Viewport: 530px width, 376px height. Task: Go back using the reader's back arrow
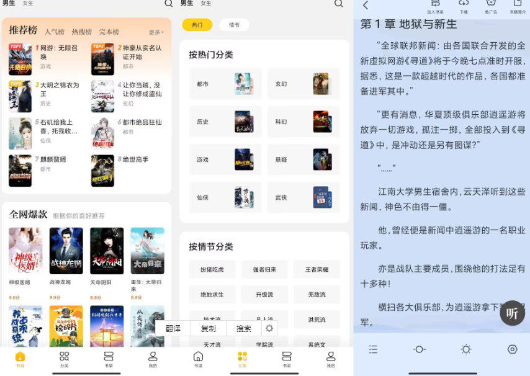pyautogui.click(x=366, y=6)
